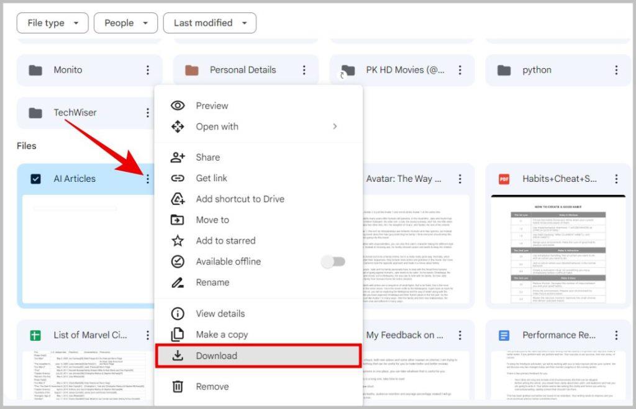Open more options for Avatar: The Way file
Image resolution: width=636 pixels, height=409 pixels.
pyautogui.click(x=460, y=179)
